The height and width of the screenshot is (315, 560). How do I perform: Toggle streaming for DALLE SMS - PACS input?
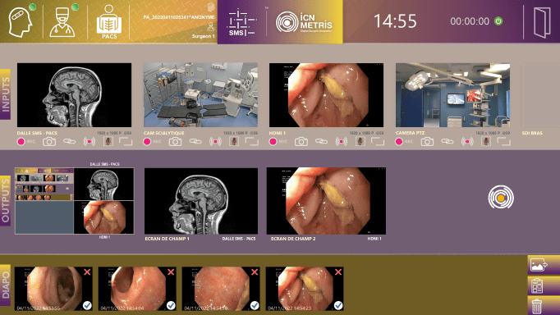90,142
